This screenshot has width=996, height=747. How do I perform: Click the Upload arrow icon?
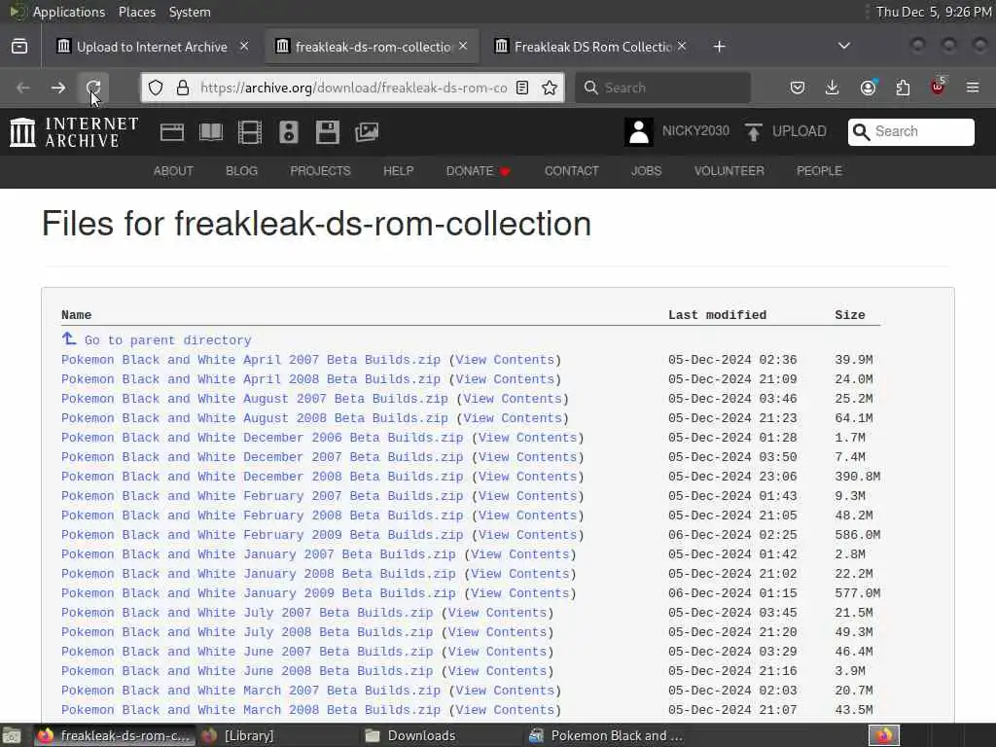point(754,132)
